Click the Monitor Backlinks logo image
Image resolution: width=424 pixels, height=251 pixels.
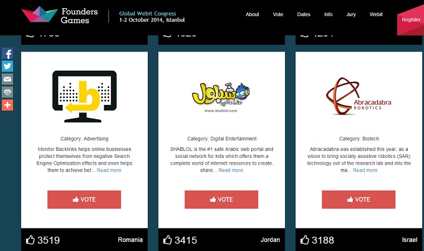point(84,96)
